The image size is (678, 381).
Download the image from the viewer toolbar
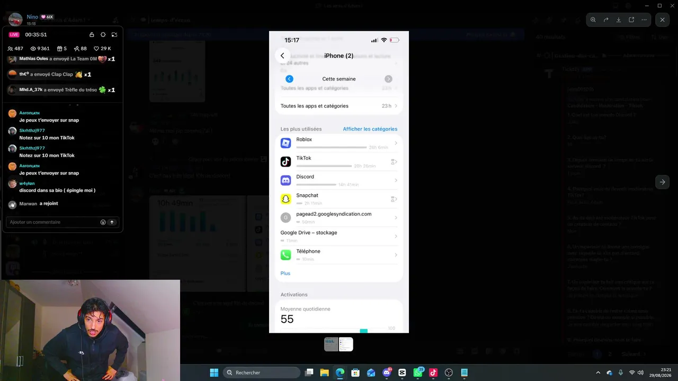[619, 20]
